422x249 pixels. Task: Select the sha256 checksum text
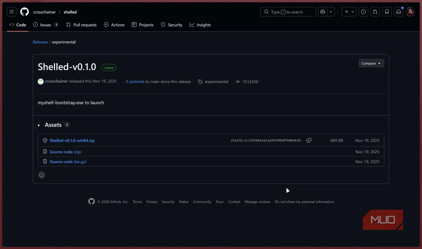tap(266, 140)
